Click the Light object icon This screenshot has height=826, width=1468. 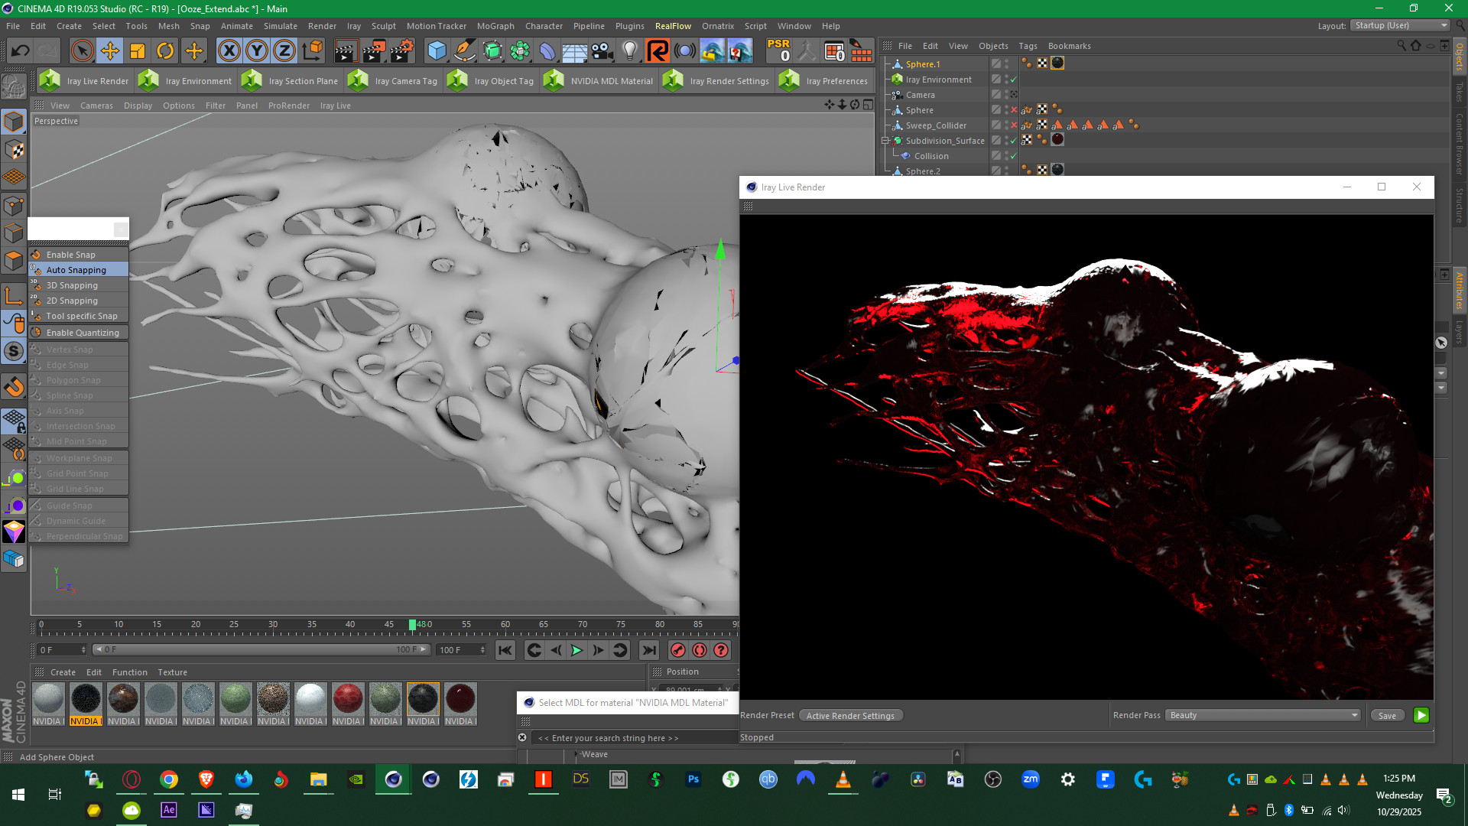tap(629, 51)
